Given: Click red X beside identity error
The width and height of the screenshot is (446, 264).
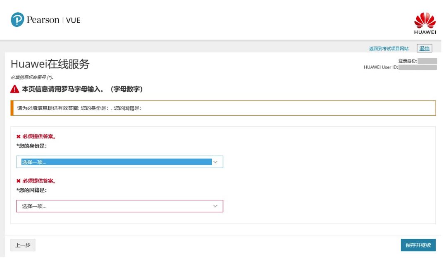Looking at the screenshot, I should (x=19, y=137).
